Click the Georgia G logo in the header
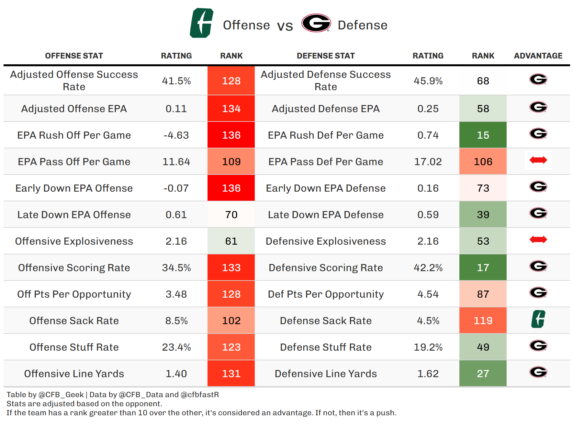Image resolution: width=573 pixels, height=424 pixels. 316,23
